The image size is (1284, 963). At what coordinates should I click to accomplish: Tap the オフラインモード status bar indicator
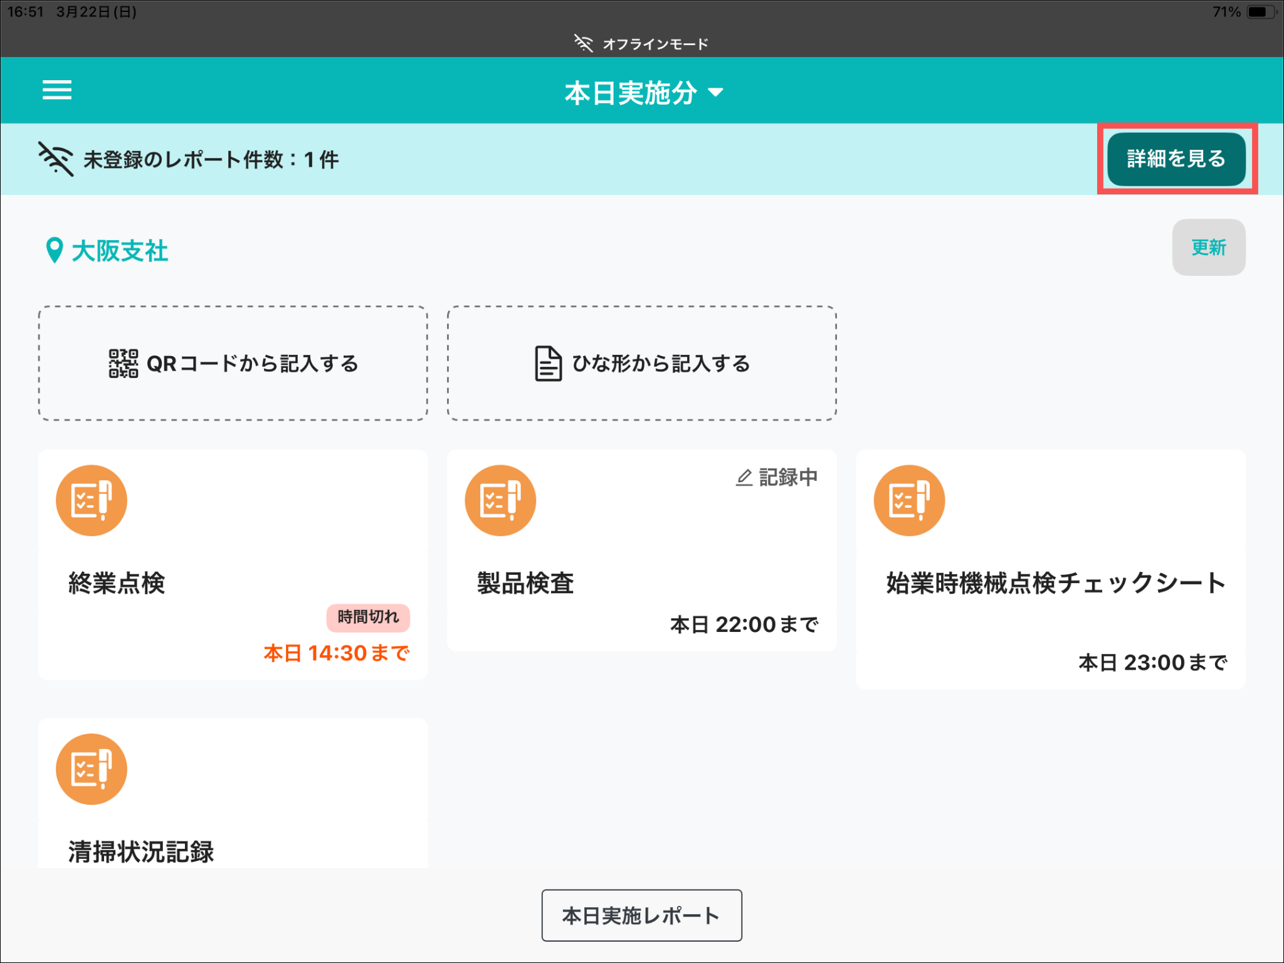coord(641,43)
